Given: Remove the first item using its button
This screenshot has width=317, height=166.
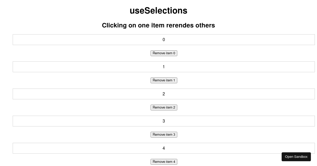Looking at the screenshot, I should click(x=164, y=53).
